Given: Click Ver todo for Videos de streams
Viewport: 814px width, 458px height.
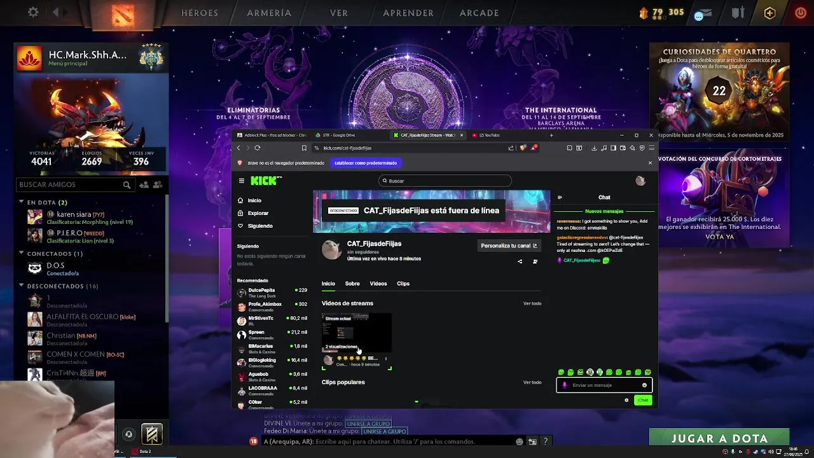Looking at the screenshot, I should pyautogui.click(x=532, y=303).
